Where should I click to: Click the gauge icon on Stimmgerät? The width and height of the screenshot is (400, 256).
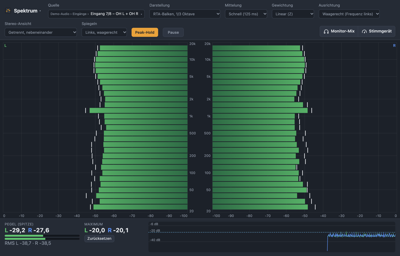click(364, 31)
